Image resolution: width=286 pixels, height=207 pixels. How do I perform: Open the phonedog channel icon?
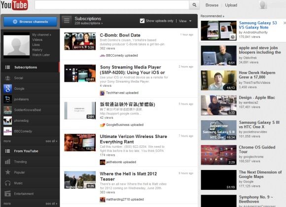[x=8, y=121]
